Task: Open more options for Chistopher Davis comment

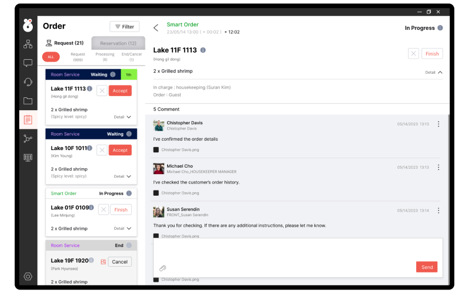Action: pos(439,124)
